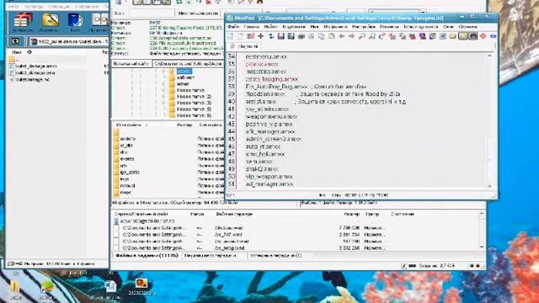The width and height of the screenshot is (539, 303).
Task: Click Хост input field in FileZilla
Action: [152, 13]
